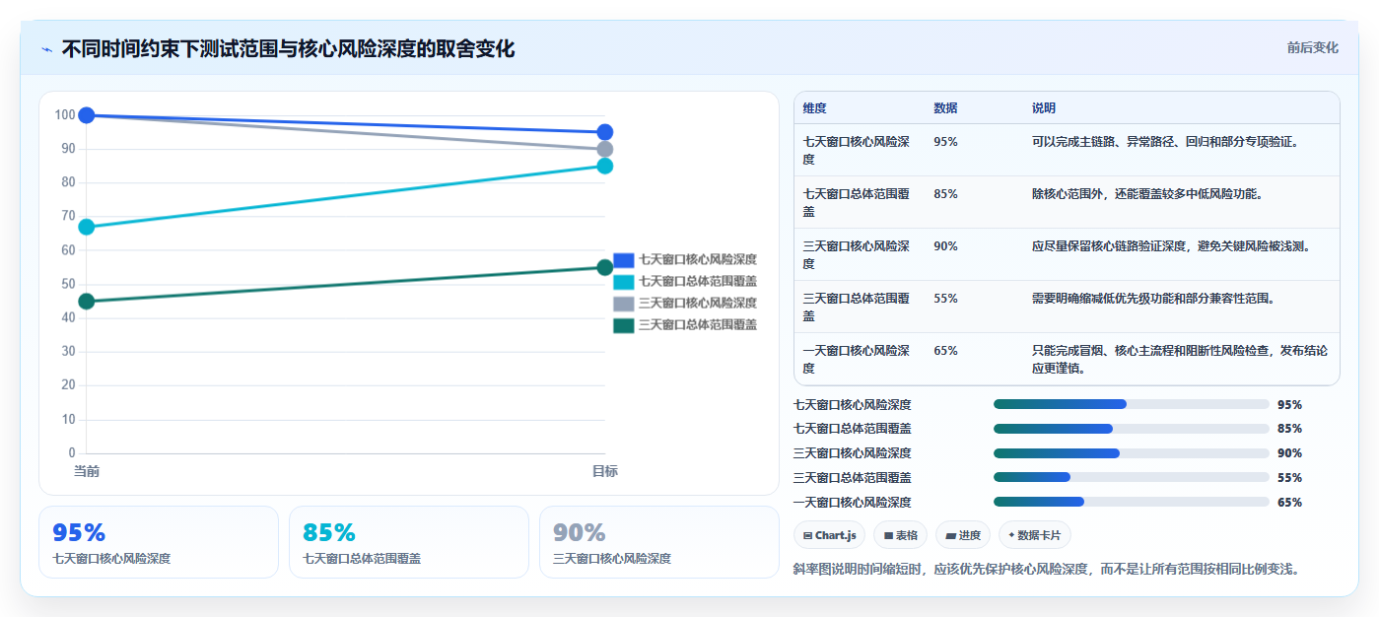The image size is (1379, 617).
Task: Click the 50 y-axis tick label
Action: (68, 284)
